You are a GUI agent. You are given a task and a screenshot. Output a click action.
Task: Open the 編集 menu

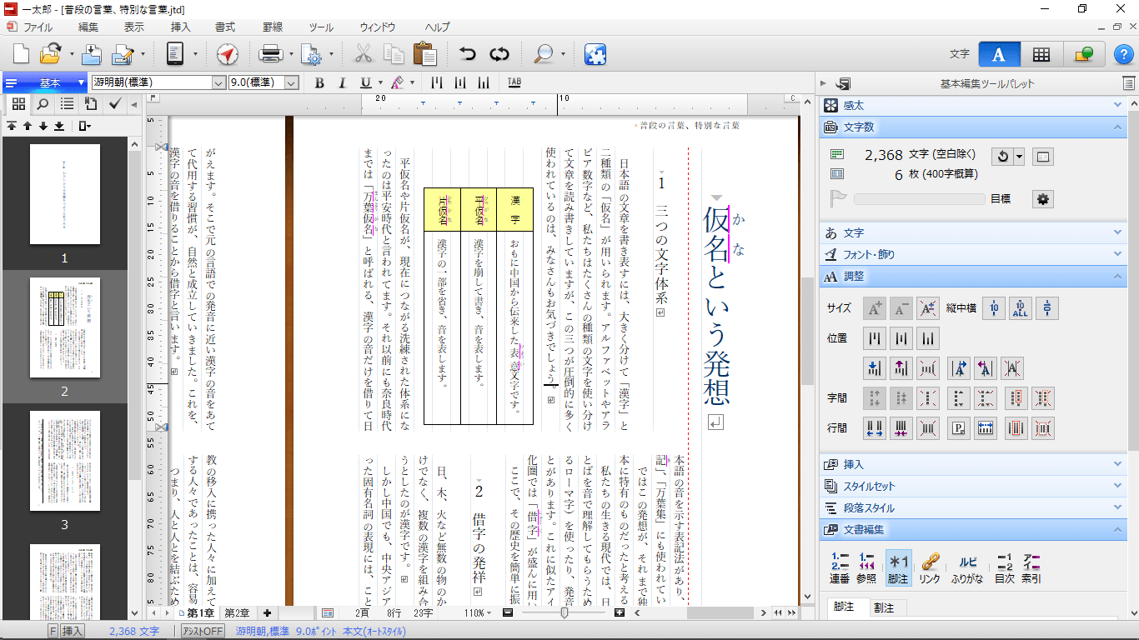tap(88, 27)
